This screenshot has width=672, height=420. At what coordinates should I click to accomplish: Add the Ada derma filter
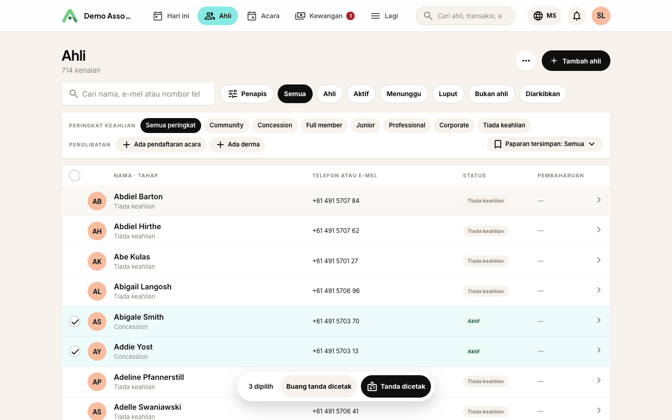point(237,145)
